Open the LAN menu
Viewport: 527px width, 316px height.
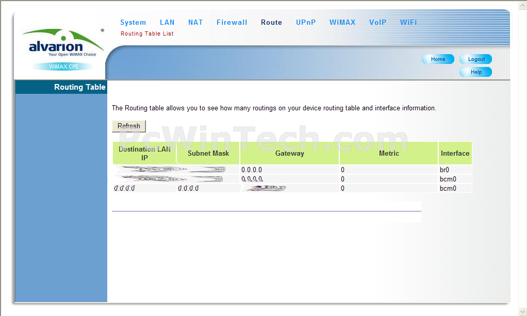pos(167,23)
